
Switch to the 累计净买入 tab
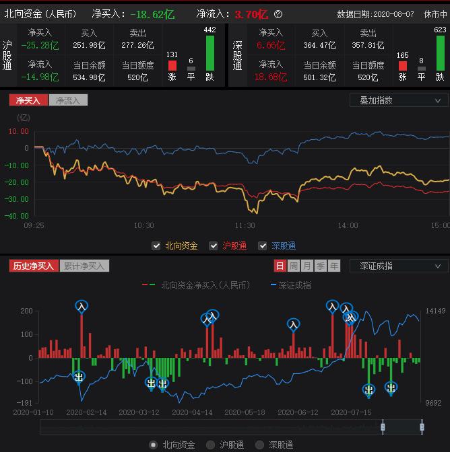(84, 266)
